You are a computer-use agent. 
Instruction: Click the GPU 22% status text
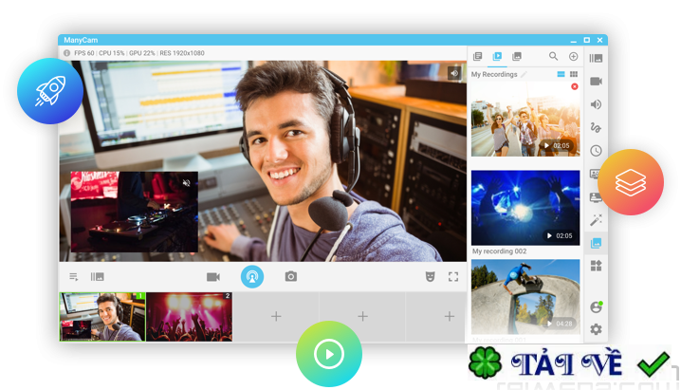click(142, 53)
